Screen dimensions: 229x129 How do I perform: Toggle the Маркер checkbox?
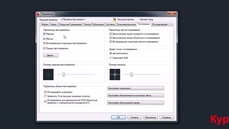tap(44, 34)
